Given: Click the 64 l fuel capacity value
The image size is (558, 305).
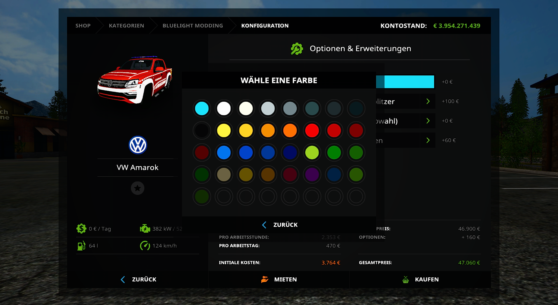Looking at the screenshot, I should [94, 246].
